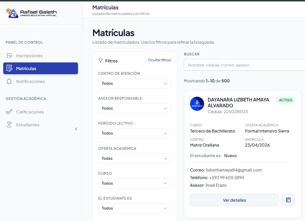
Task: Click the Inscripciones grid icon
Action: [x=9, y=56]
